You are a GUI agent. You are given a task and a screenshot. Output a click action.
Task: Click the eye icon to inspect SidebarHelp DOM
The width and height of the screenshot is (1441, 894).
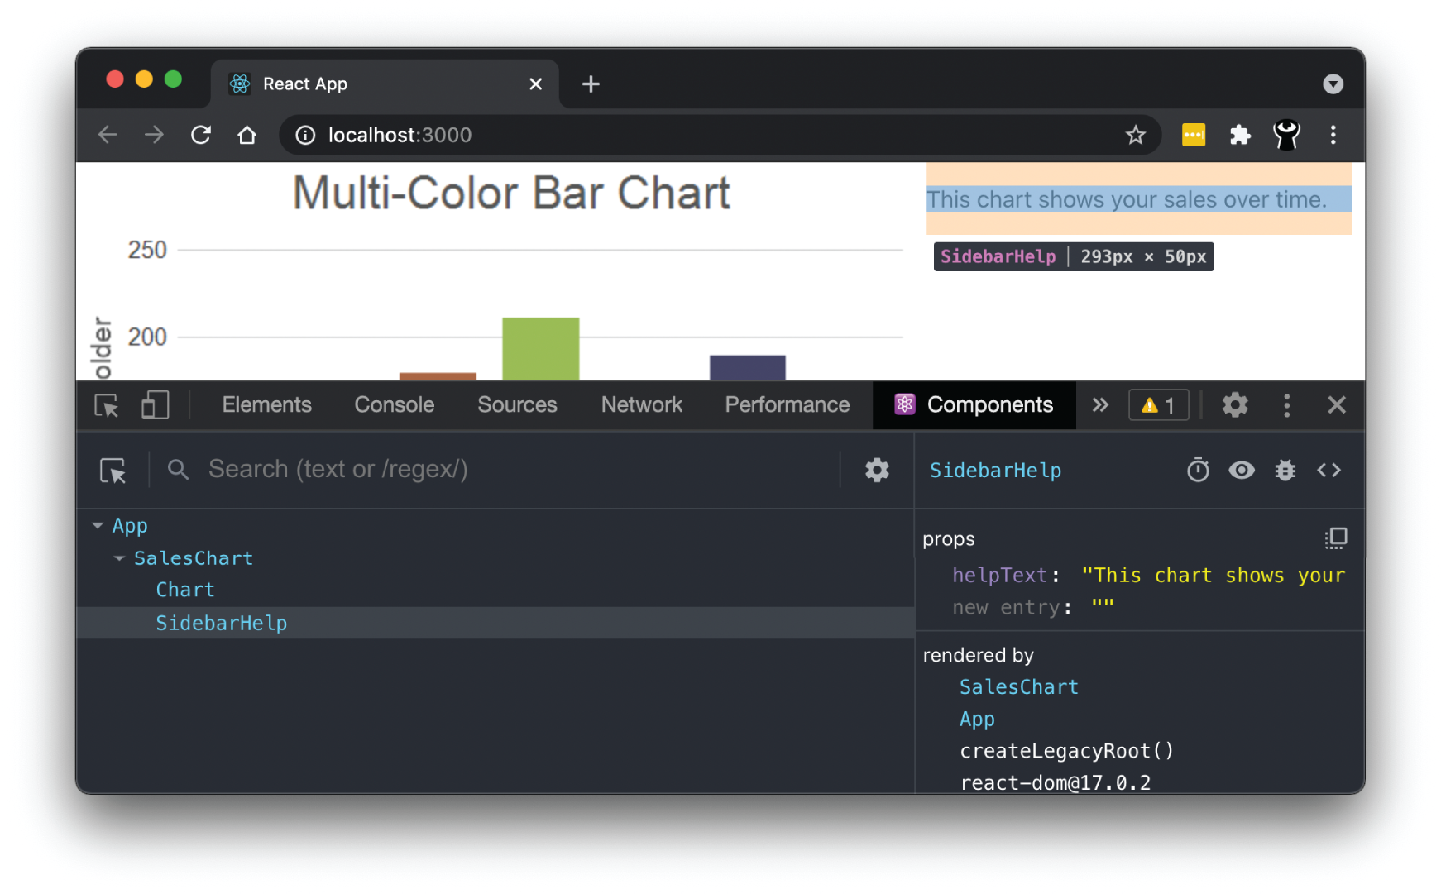pos(1242,470)
